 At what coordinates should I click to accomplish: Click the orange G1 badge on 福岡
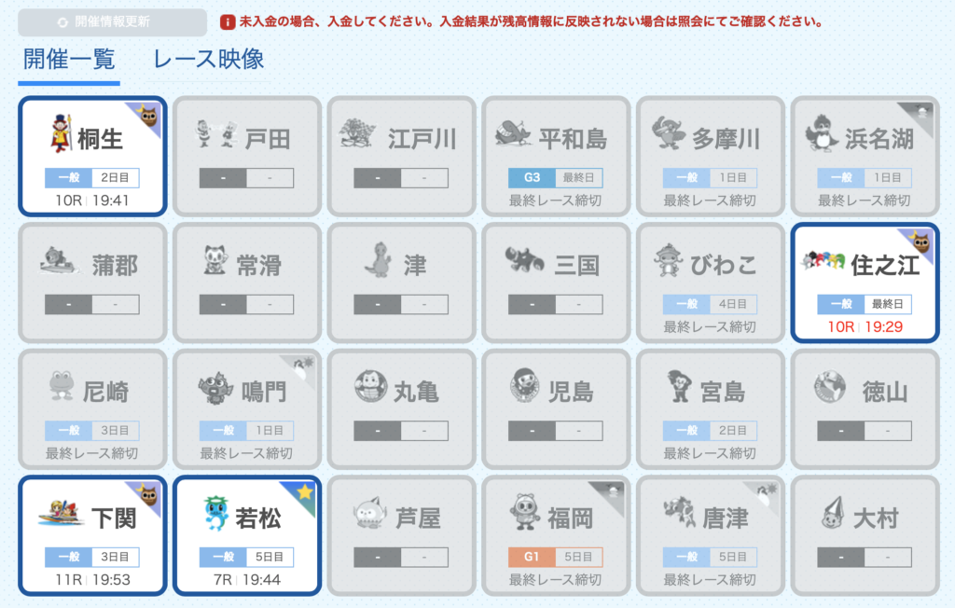(x=532, y=557)
